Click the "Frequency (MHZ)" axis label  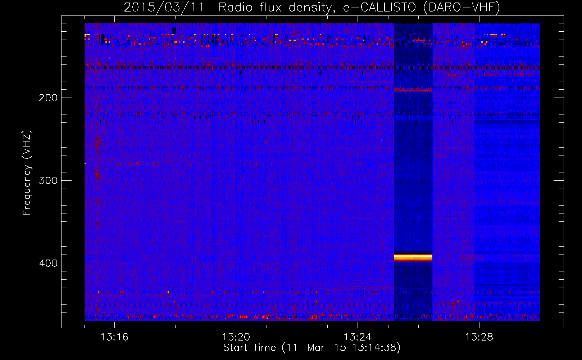coord(27,172)
